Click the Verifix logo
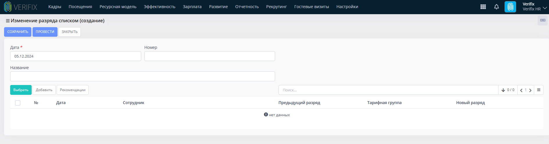Screen dimensions: 549x144 [21, 7]
